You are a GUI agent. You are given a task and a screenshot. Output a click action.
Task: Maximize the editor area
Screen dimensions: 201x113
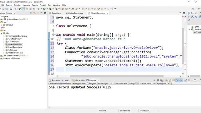tap(184, 13)
